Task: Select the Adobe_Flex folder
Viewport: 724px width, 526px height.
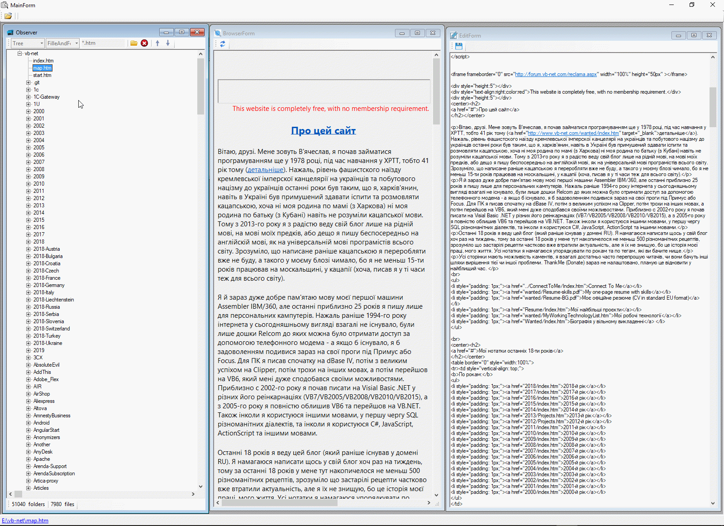Action: point(46,379)
